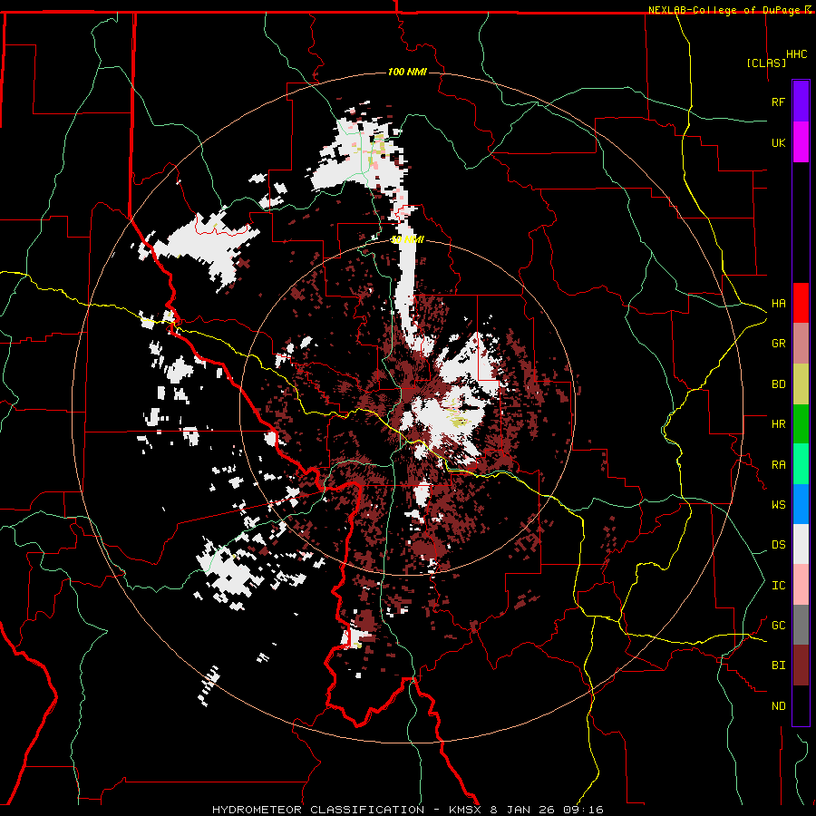Screen dimensions: 816x816
Task: Click the HA red legend swatch
Action: tap(801, 303)
